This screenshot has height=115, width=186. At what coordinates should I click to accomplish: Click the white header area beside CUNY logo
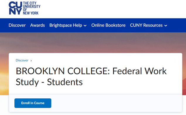[x=113, y=9]
